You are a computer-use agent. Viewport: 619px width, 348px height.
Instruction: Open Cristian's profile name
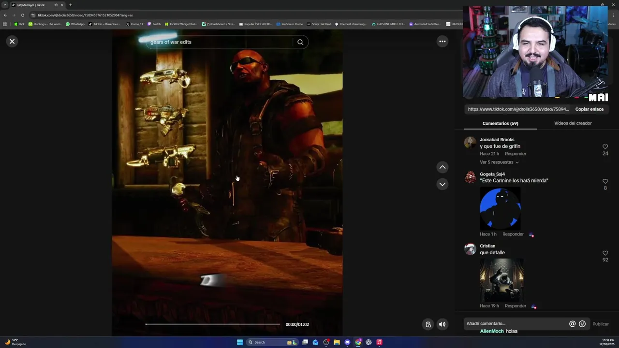click(487, 246)
